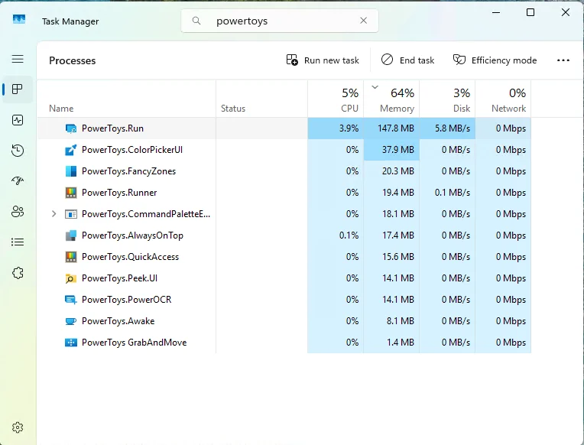Click the Task Manager app icon
The image size is (584, 445).
[x=19, y=19]
